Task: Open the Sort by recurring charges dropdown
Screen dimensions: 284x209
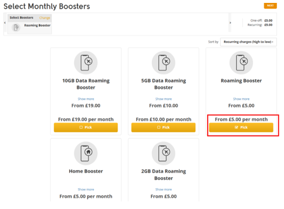Action: click(248, 42)
